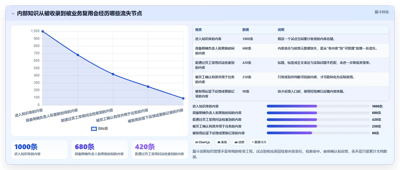This screenshot has height=170, width=400.
Task: Click table row 被复用后留下反馈或更新记录的内容
Action: pos(291,94)
